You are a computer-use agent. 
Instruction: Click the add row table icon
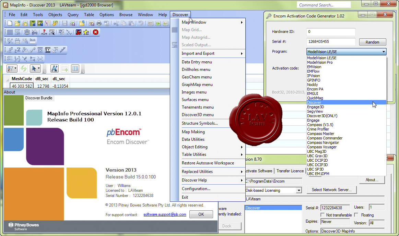click(64, 69)
